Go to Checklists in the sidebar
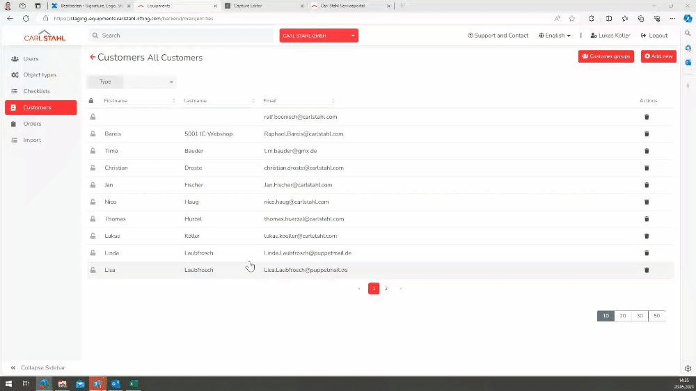 [36, 91]
